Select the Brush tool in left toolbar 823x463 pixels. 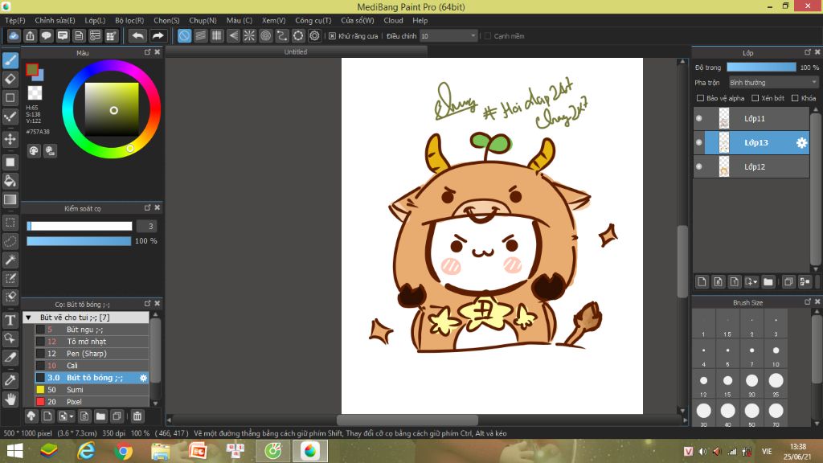[x=10, y=60]
